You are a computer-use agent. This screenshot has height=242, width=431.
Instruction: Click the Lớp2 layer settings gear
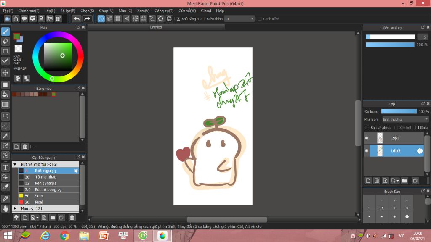tap(420, 151)
